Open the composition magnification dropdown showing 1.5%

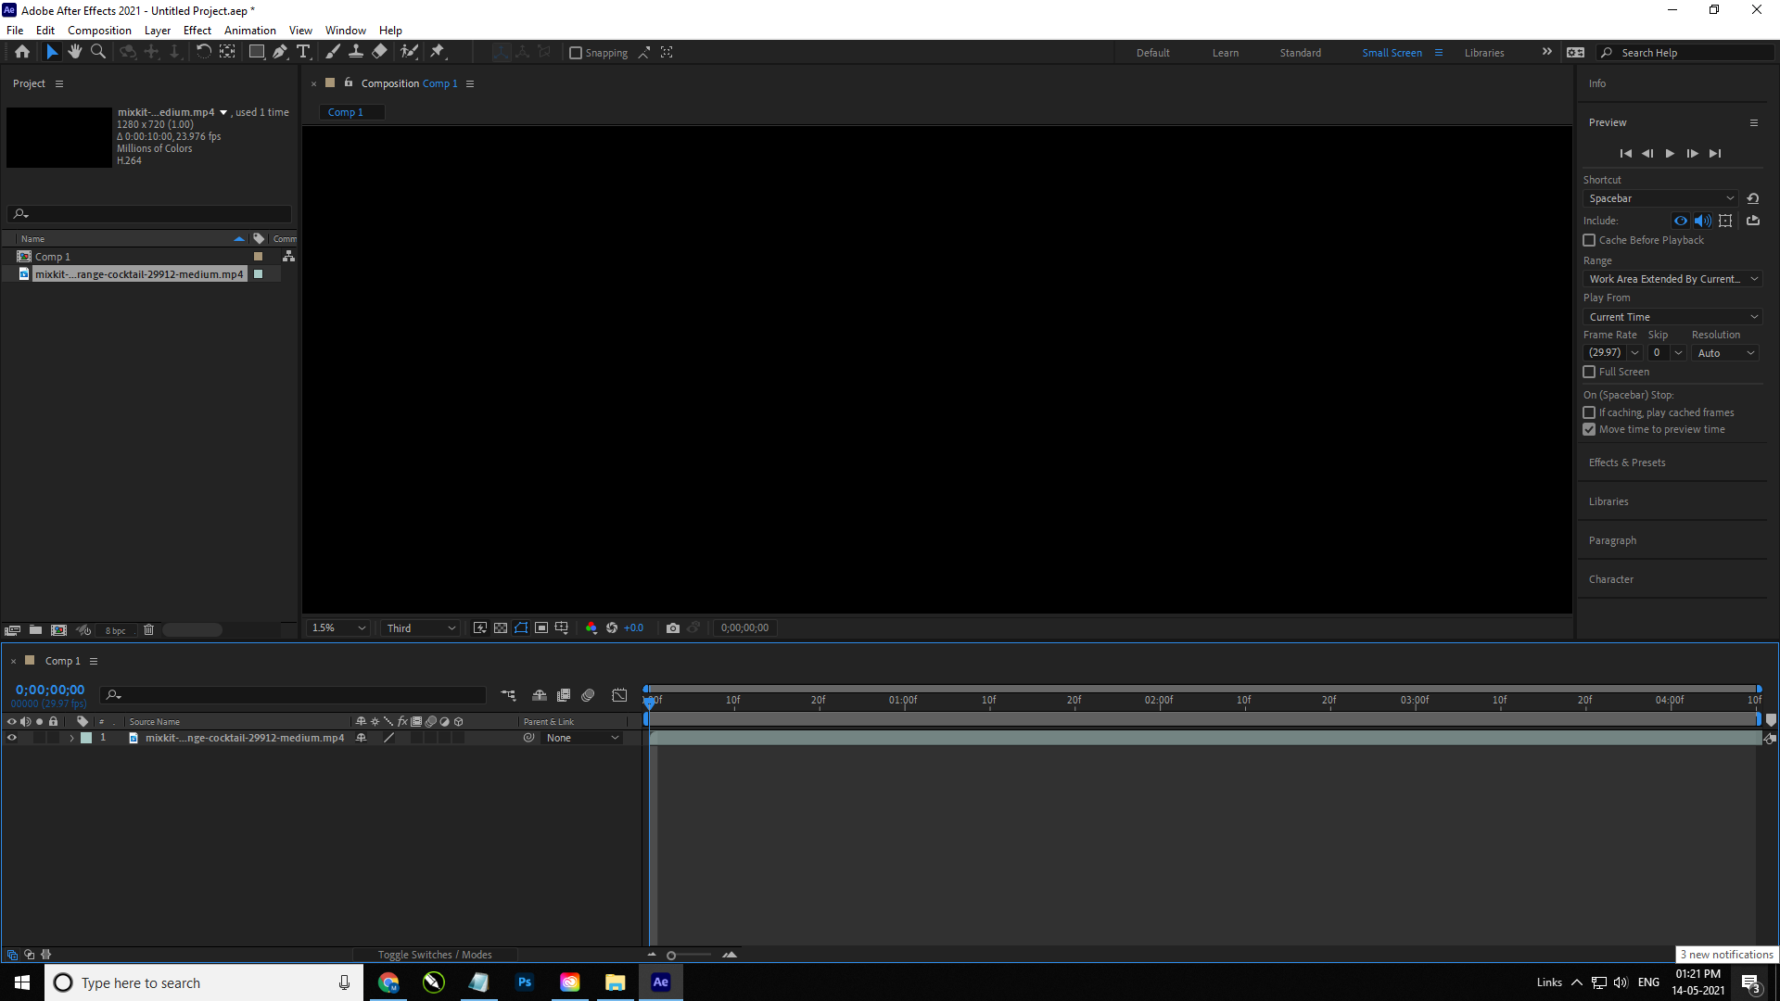(x=337, y=627)
